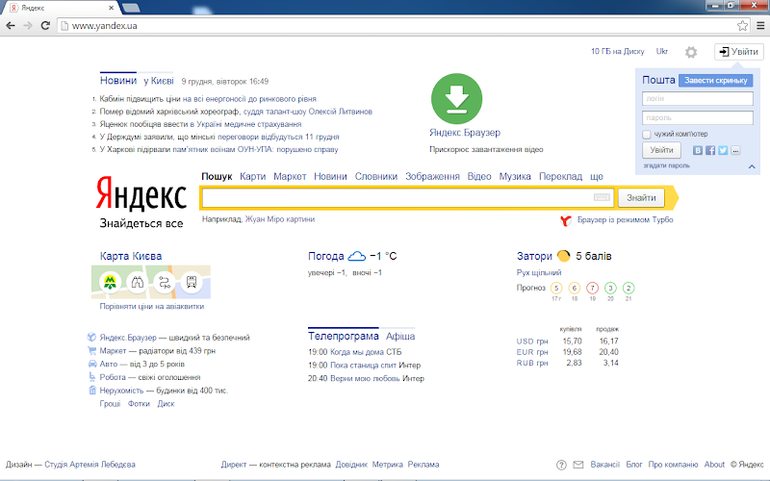
Task: Click the browser Back arrow
Action: pos(11,26)
